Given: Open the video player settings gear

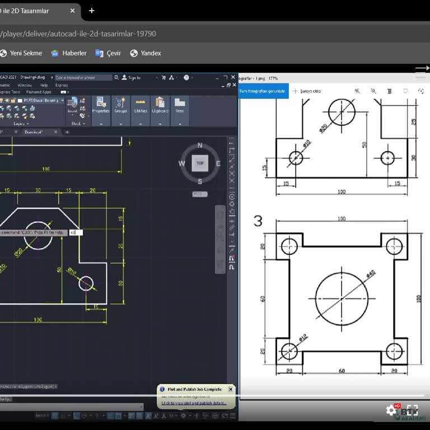Looking at the screenshot, I should [391, 410].
